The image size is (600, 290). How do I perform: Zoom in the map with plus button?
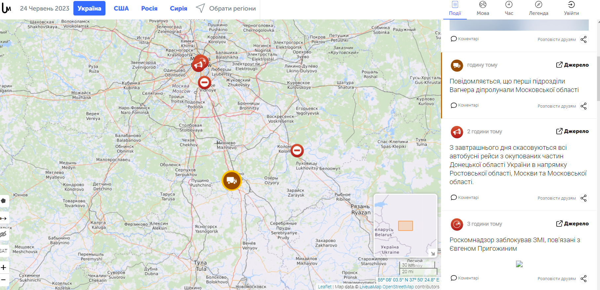[x=4, y=268]
